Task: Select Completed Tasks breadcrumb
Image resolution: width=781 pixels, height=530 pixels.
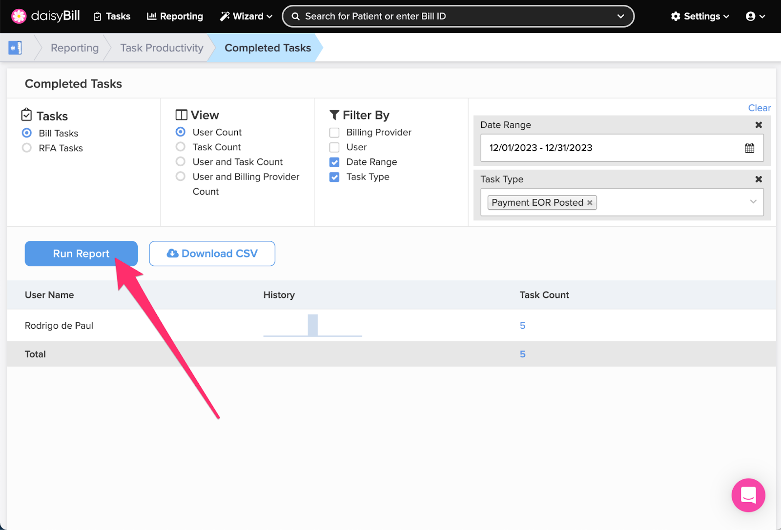Action: 267,48
